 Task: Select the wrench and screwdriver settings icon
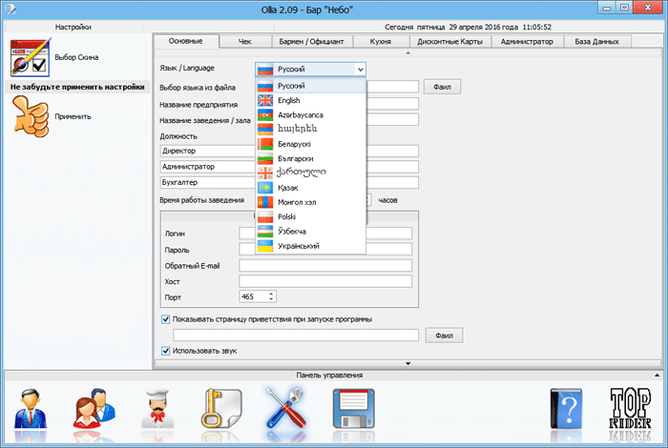(x=286, y=408)
